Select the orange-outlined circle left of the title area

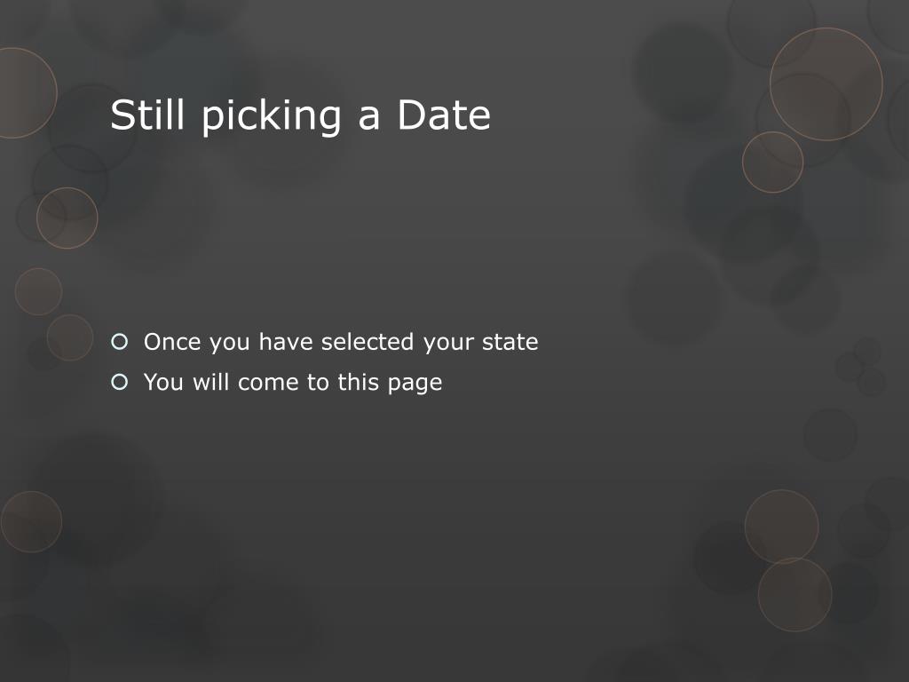pyautogui.click(x=67, y=218)
